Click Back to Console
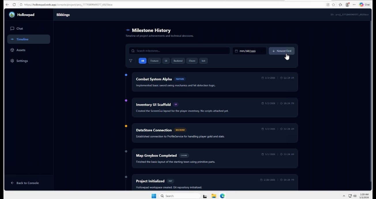 (x=25, y=183)
